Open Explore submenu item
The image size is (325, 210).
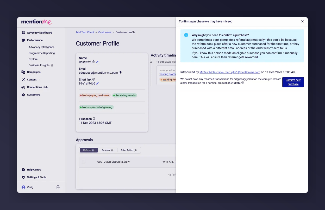[33, 59]
